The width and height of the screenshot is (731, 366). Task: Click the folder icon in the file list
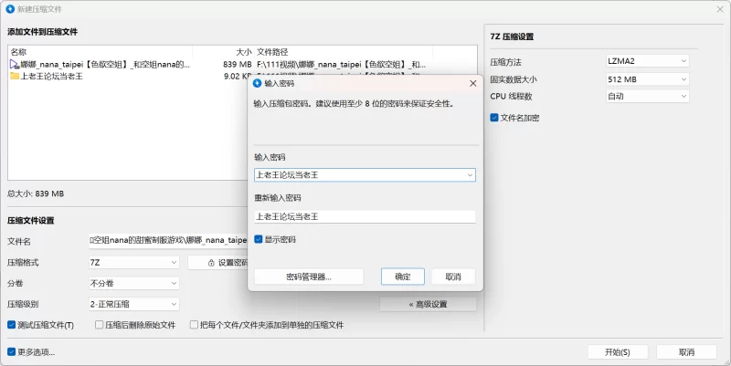[14, 77]
